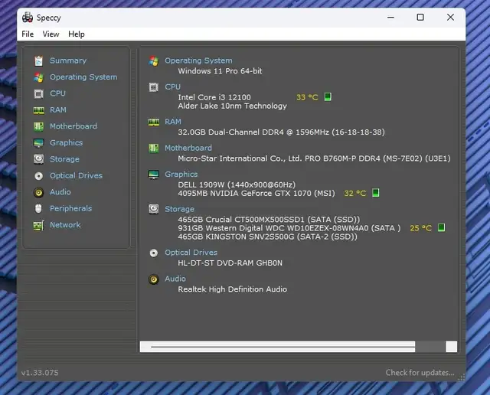Click the RAM module icon in sidebar
Viewport: 490px width, 395px height.
(x=38, y=110)
